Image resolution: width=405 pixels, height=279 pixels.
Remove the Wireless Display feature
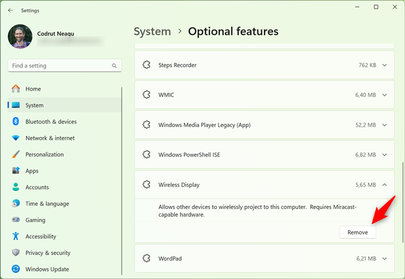pyautogui.click(x=357, y=233)
